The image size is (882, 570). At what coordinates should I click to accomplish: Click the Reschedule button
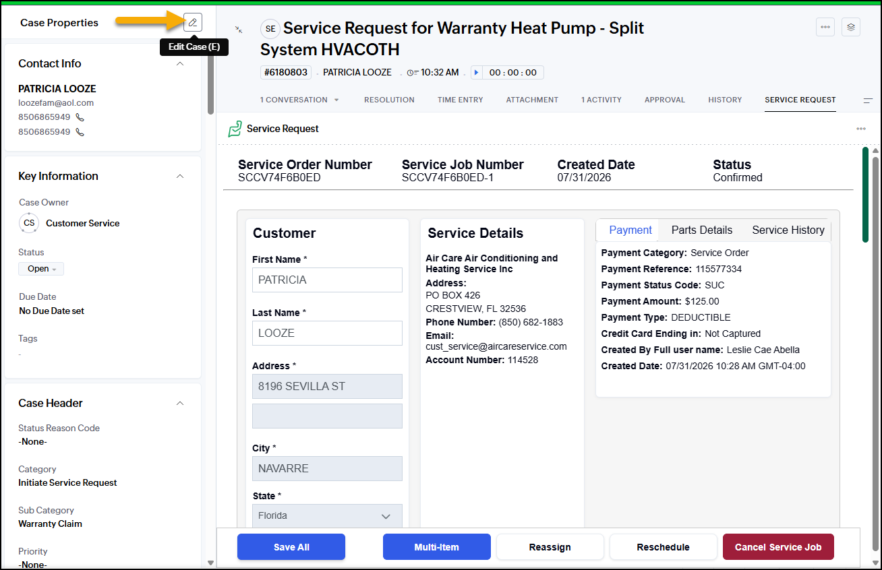[664, 547]
